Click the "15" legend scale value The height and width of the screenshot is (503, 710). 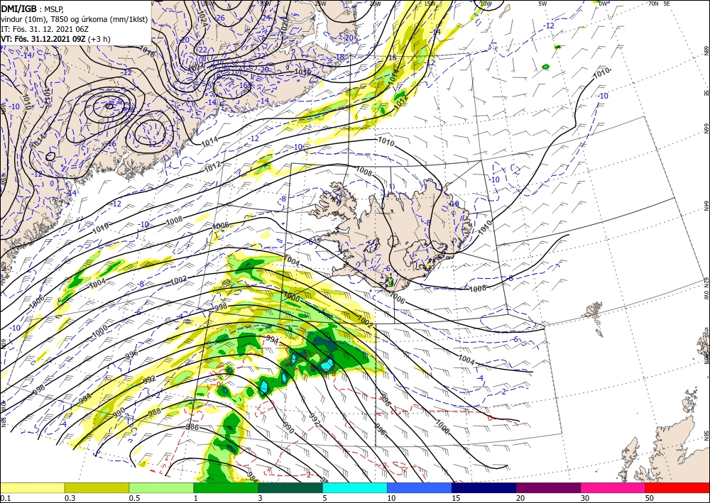click(x=456, y=498)
